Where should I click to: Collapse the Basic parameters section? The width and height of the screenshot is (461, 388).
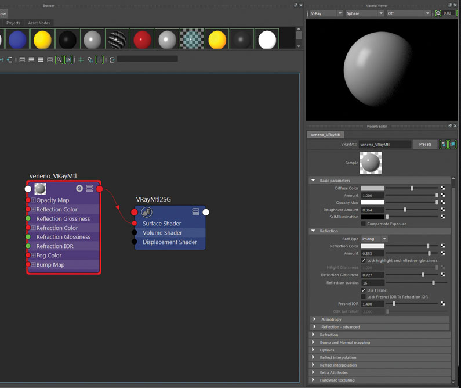tap(313, 181)
